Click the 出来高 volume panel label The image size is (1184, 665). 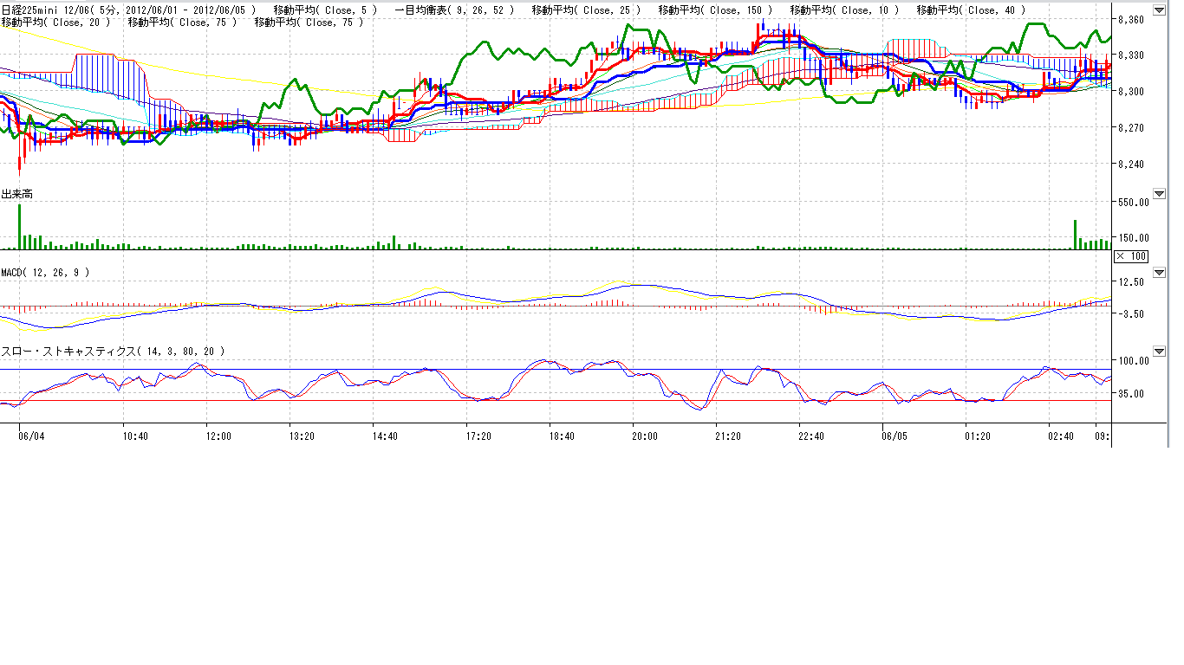pyautogui.click(x=17, y=195)
